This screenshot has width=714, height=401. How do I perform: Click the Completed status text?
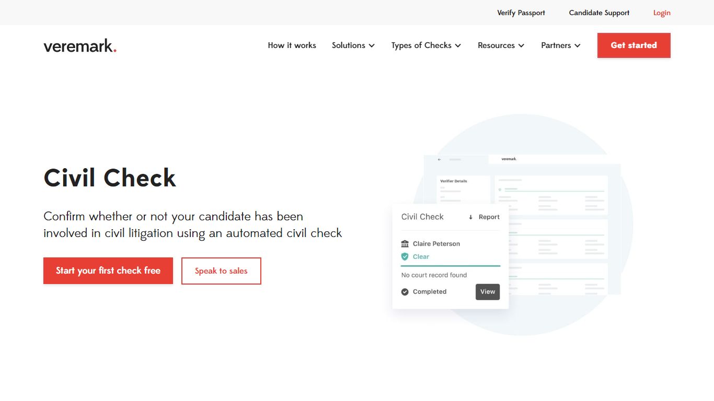click(x=430, y=292)
